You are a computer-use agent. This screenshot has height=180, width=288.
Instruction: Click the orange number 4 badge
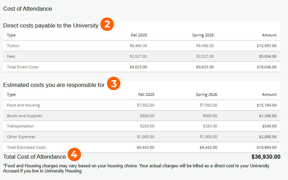[74, 154]
